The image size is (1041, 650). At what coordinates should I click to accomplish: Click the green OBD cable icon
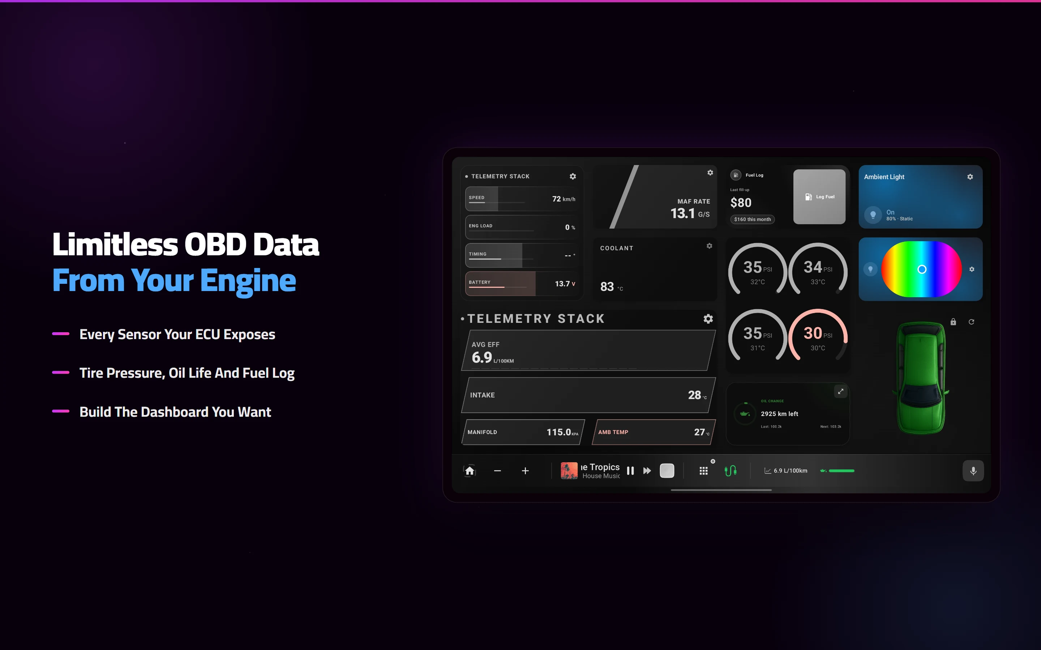point(731,471)
